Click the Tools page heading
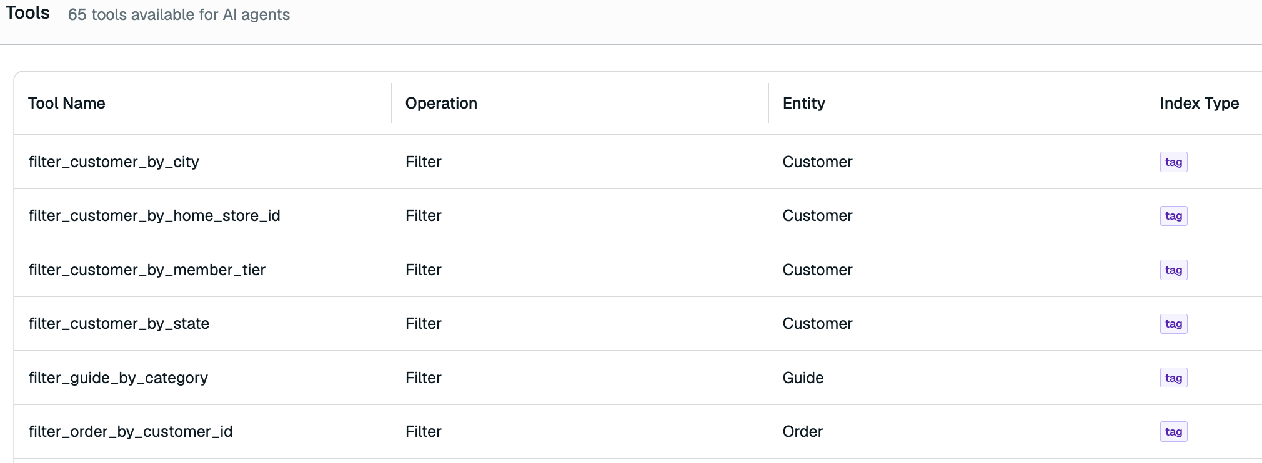The width and height of the screenshot is (1262, 463). pyautogui.click(x=27, y=13)
